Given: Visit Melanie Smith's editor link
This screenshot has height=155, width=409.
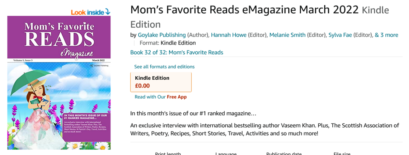Looking at the screenshot, I should [287, 35].
